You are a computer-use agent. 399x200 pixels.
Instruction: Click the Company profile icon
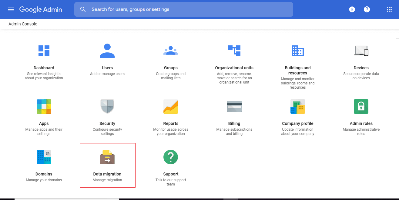(x=297, y=107)
